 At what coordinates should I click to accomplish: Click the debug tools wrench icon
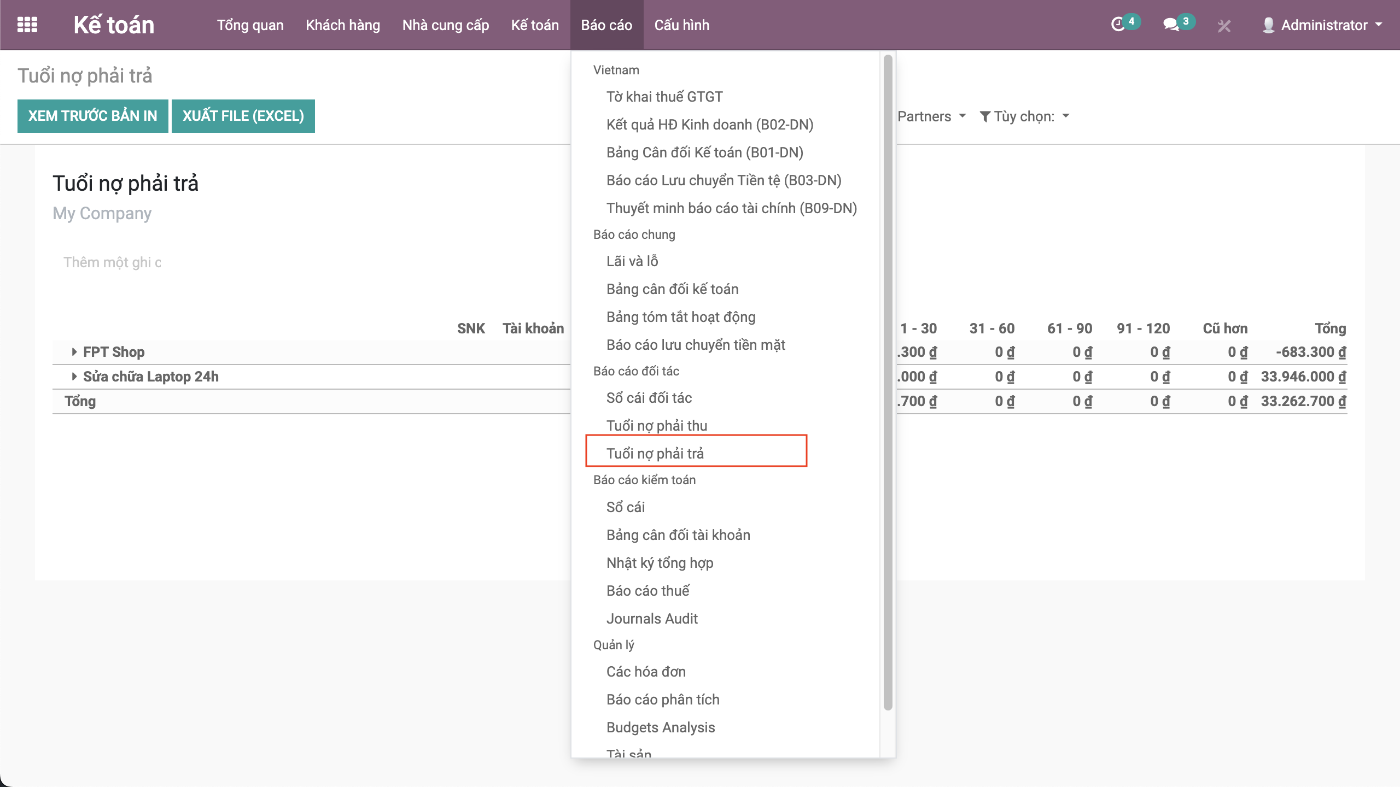pyautogui.click(x=1224, y=26)
